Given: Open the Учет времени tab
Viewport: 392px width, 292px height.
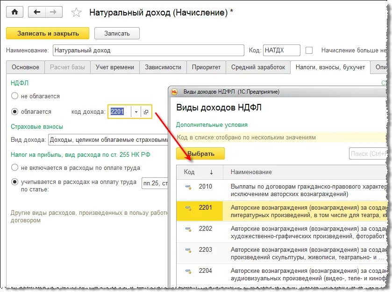Looking at the screenshot, I should pos(115,67).
